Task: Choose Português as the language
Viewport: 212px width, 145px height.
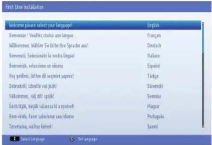Action: tap(103, 117)
